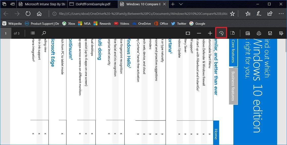Click the Home column header in PDF

coord(216,133)
